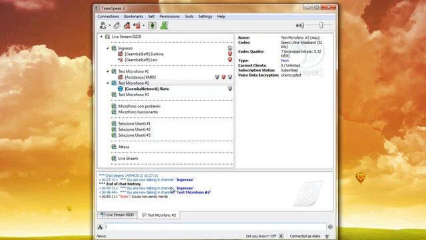Click the red shield badge on 4MBU's row
The image size is (426, 240).
(224, 77)
